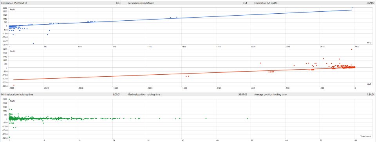Select the "Average position holding time" label
This screenshot has height=142, width=376.
click(270, 95)
